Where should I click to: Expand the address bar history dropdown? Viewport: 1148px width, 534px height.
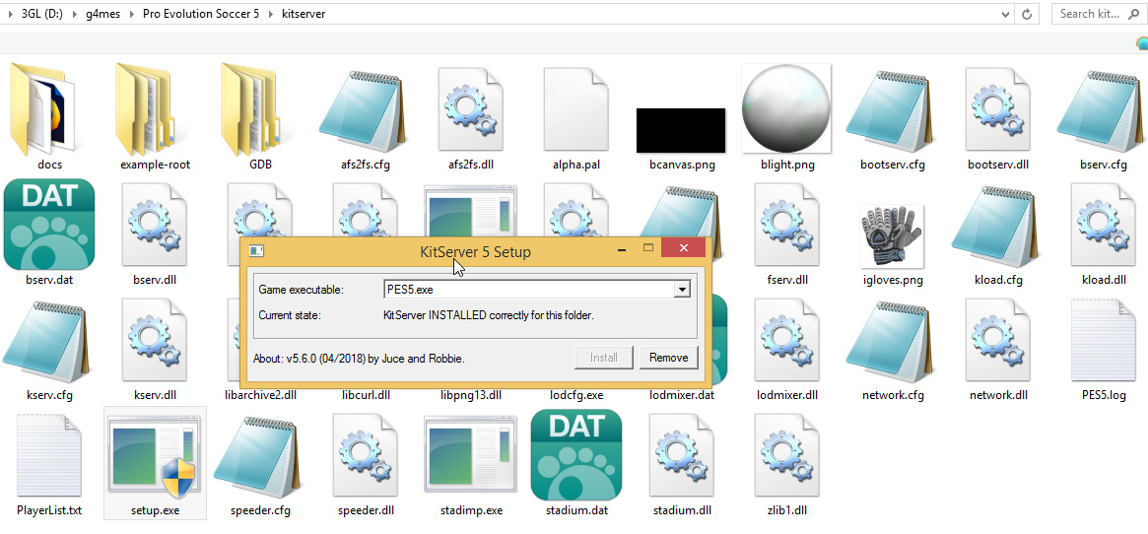tap(1005, 13)
